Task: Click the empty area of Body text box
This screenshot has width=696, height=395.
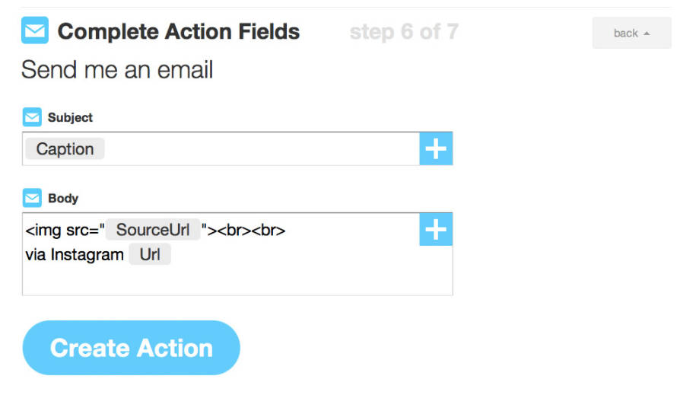Action: tap(222, 279)
